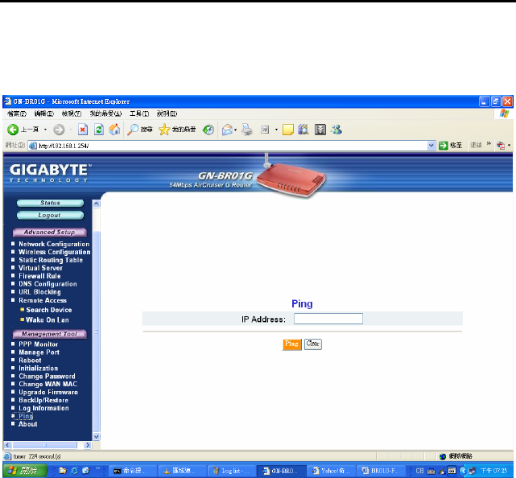This screenshot has height=478, width=516.
Task: Open Network Configuration link
Action: (x=54, y=244)
